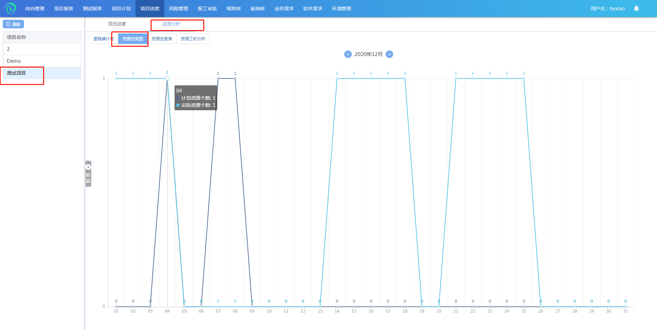Click the peak data point on day 14

pyautogui.click(x=337, y=78)
